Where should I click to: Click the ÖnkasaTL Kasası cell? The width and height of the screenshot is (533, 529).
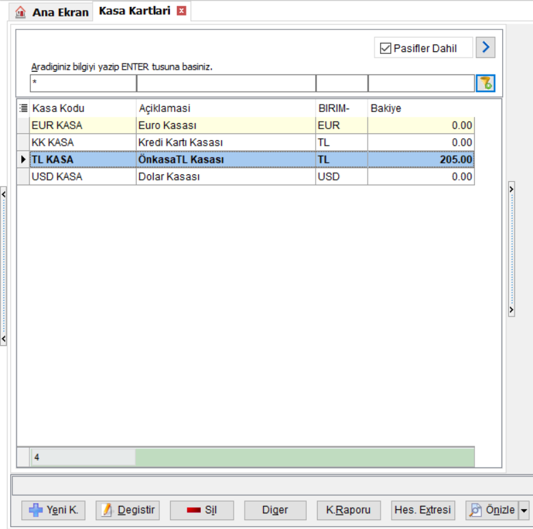pyautogui.click(x=225, y=159)
